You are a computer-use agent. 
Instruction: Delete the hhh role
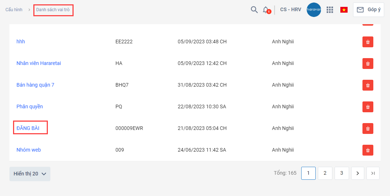click(x=368, y=42)
